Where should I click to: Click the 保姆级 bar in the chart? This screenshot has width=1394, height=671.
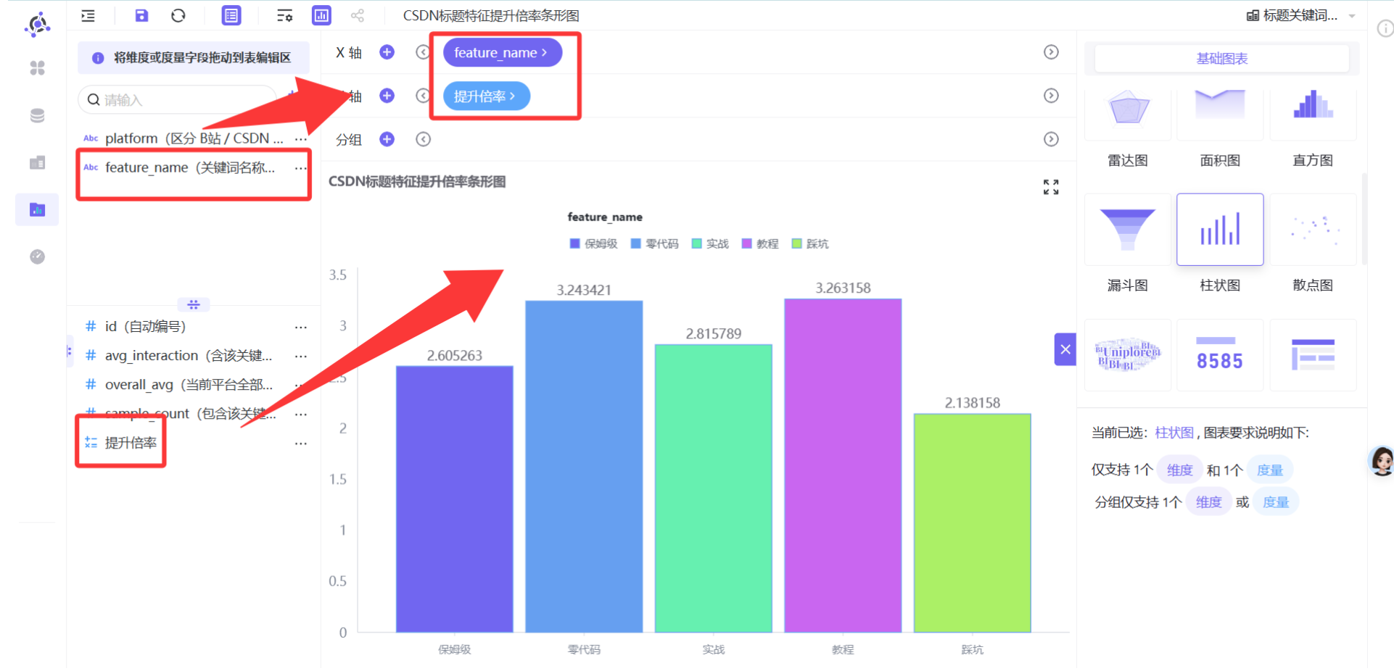pos(455,499)
